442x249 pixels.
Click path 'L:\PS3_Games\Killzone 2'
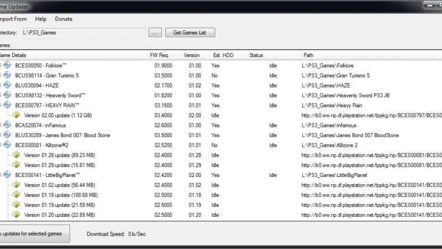[329, 145]
